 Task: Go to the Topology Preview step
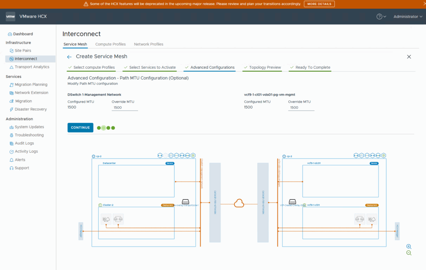click(x=265, y=67)
